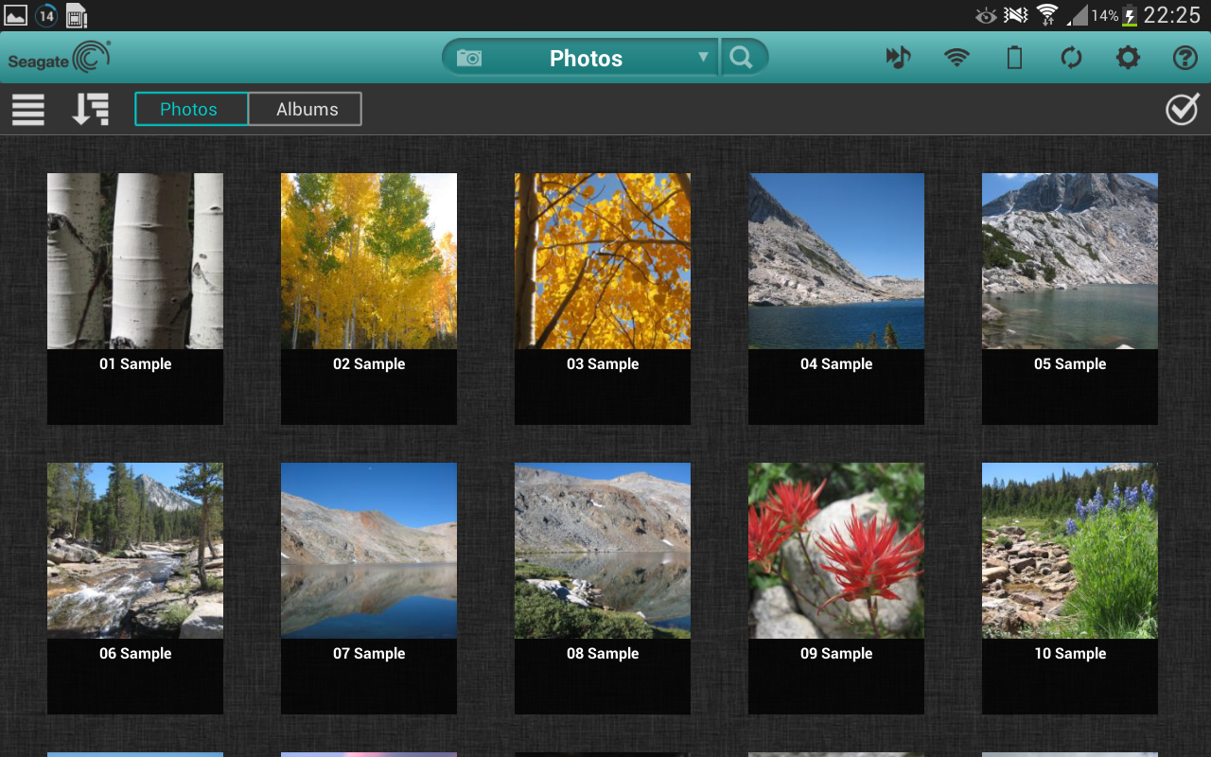1211x757 pixels.
Task: Open Wi-Fi connection settings icon
Action: tap(957, 58)
